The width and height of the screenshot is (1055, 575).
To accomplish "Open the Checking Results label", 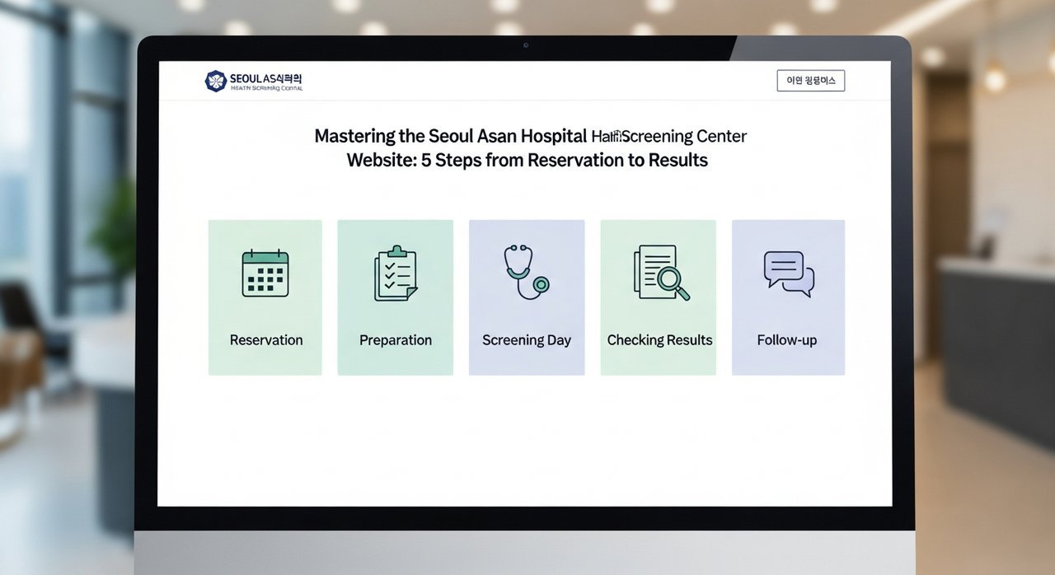I will 659,340.
